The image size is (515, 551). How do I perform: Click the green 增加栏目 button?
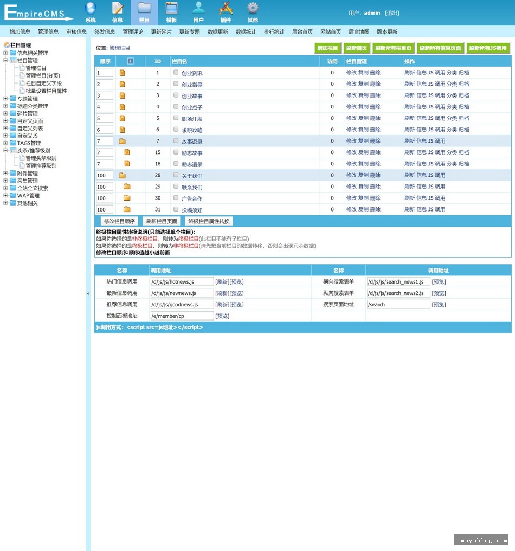328,48
